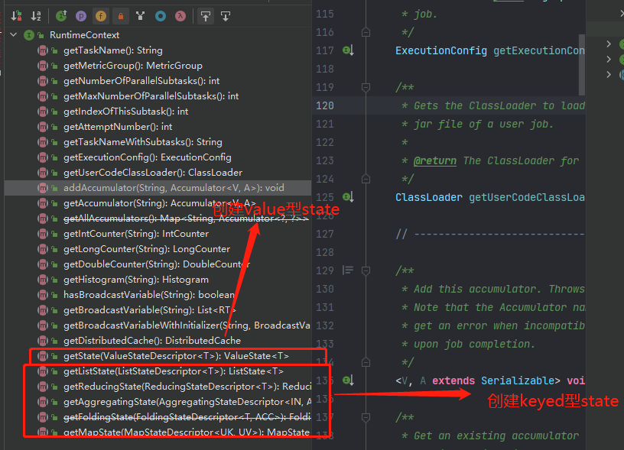Toggle Show Inherited members green icon
This screenshot has height=450, width=624.
[x=61, y=16]
